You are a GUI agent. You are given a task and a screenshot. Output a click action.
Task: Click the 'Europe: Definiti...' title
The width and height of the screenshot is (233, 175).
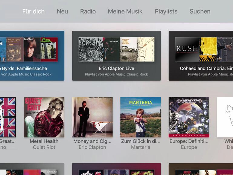point(189,141)
